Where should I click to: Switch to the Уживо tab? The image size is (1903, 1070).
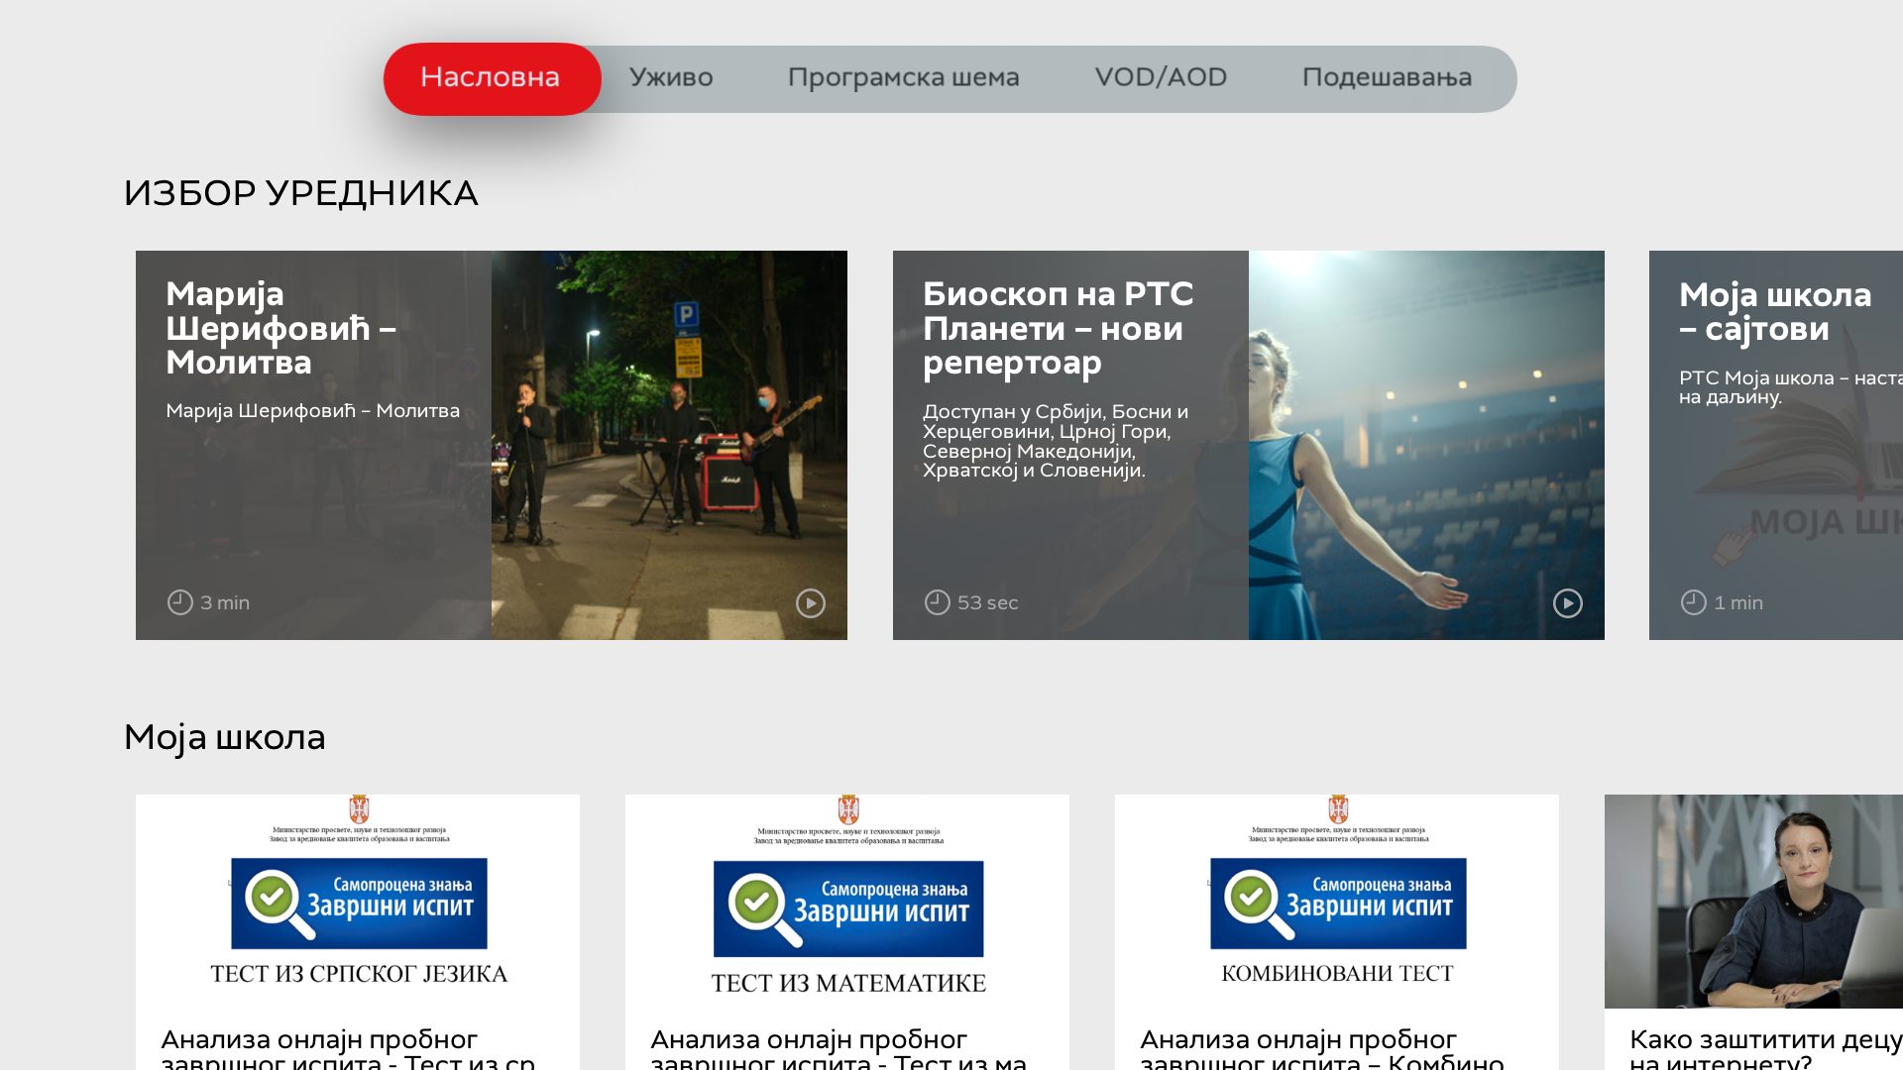click(x=671, y=78)
